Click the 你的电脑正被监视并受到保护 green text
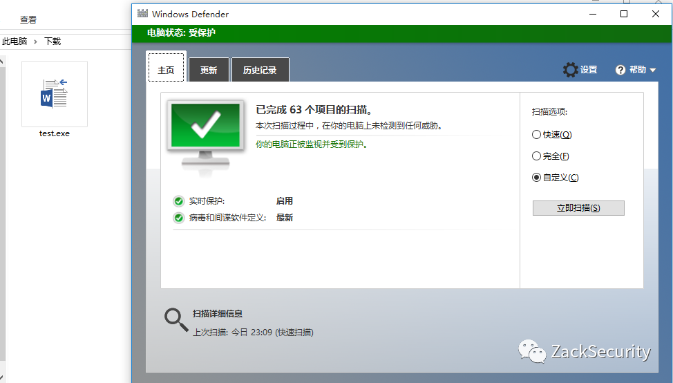This screenshot has height=383, width=673. [312, 144]
